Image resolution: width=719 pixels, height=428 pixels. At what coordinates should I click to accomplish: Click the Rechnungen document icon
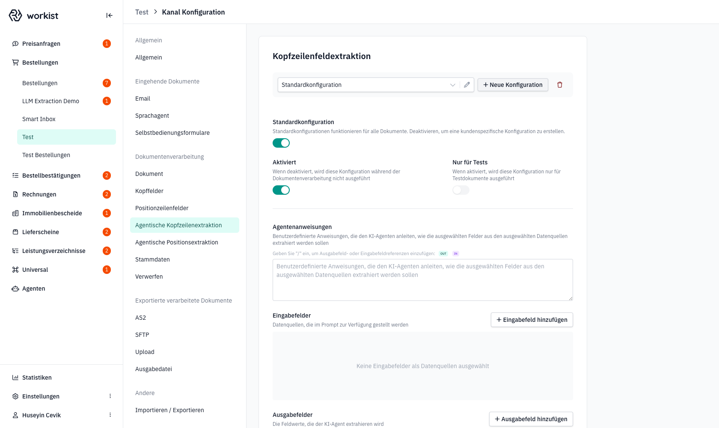tap(15, 194)
